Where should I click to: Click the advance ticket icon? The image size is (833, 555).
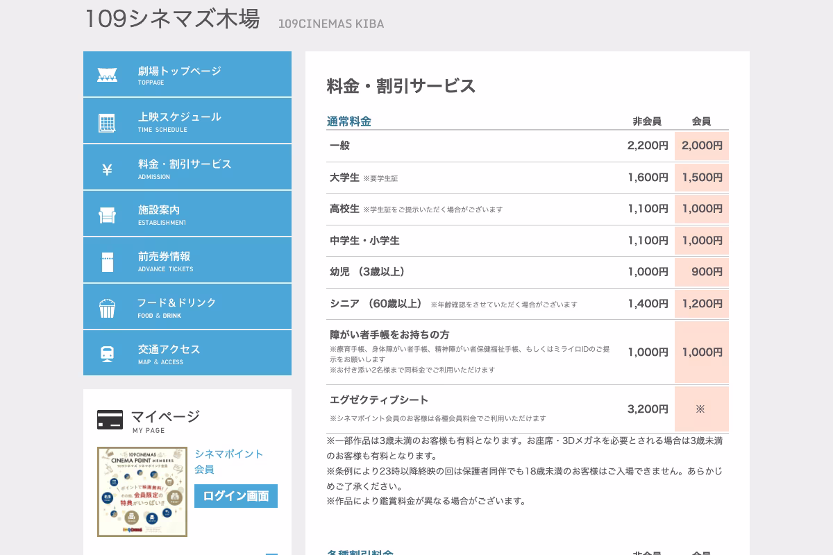tap(107, 262)
